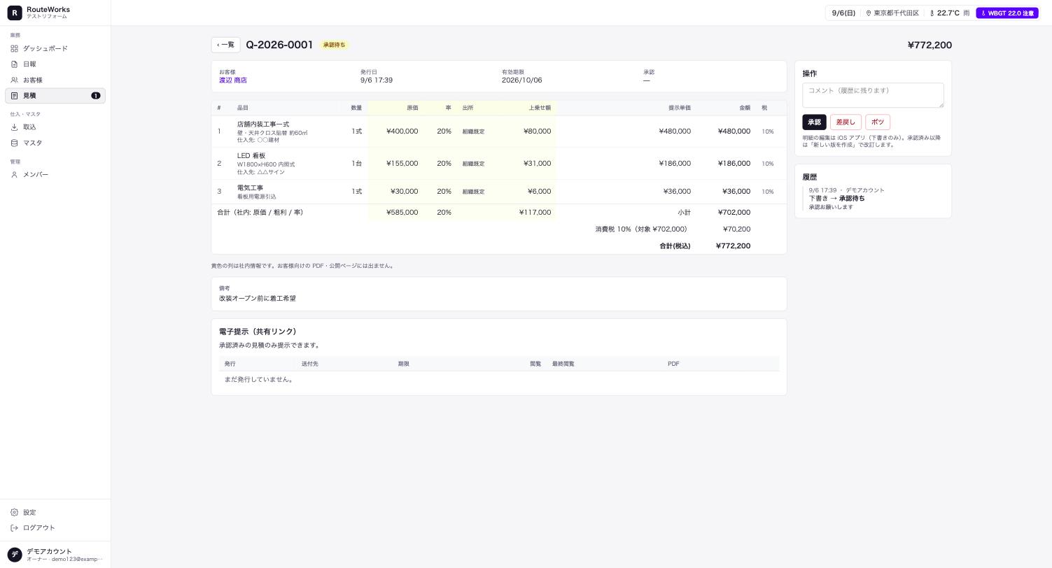
Task: Click the RouteWorks logo icon
Action: [x=15, y=13]
